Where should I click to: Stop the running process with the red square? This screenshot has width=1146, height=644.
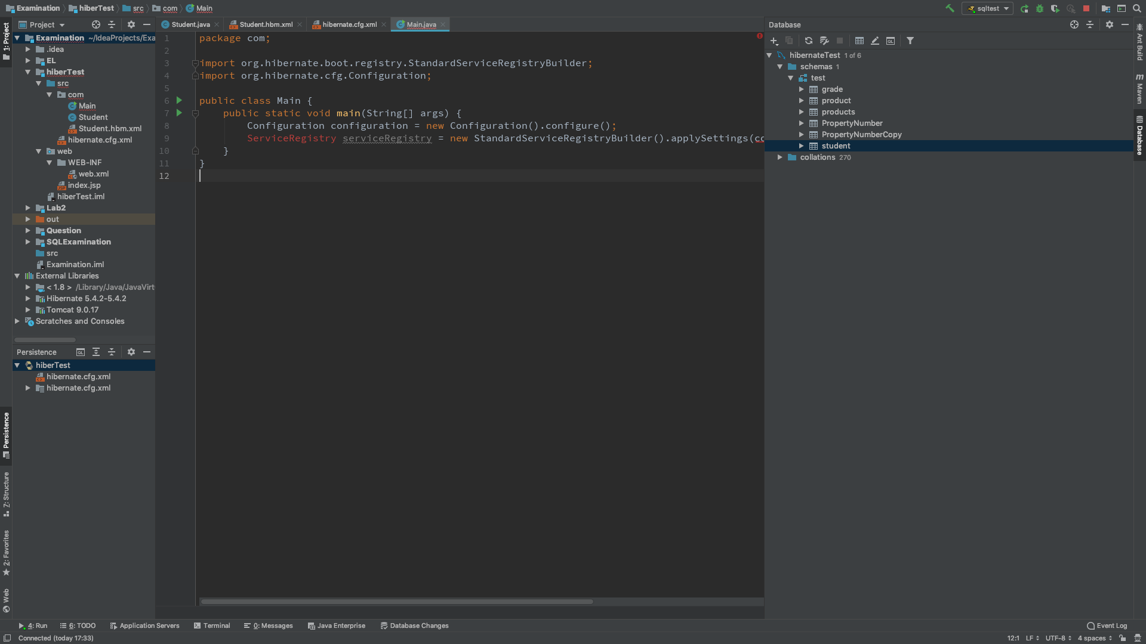(x=1086, y=8)
